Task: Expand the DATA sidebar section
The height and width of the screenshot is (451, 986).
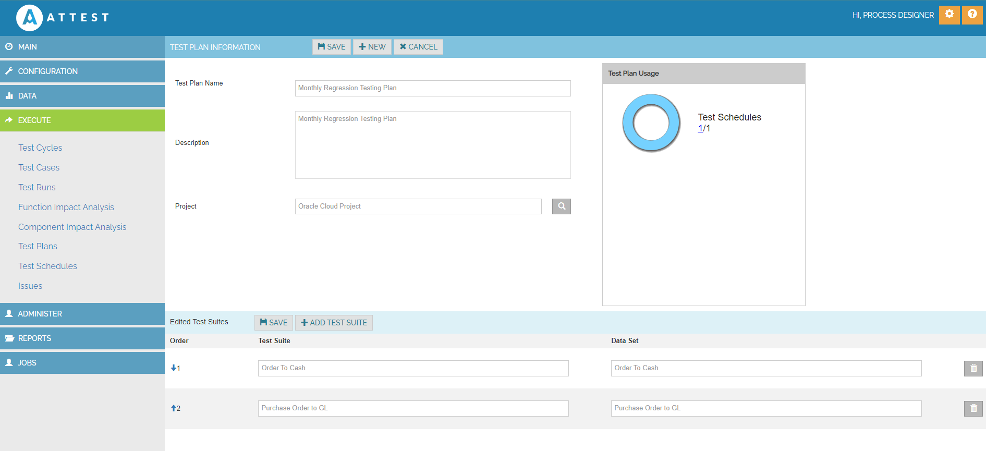Action: 82,96
